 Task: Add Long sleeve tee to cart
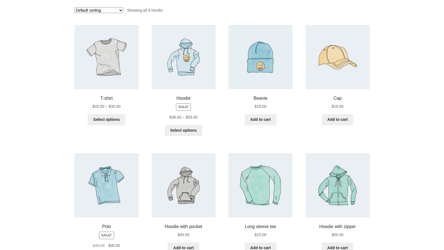260,247
